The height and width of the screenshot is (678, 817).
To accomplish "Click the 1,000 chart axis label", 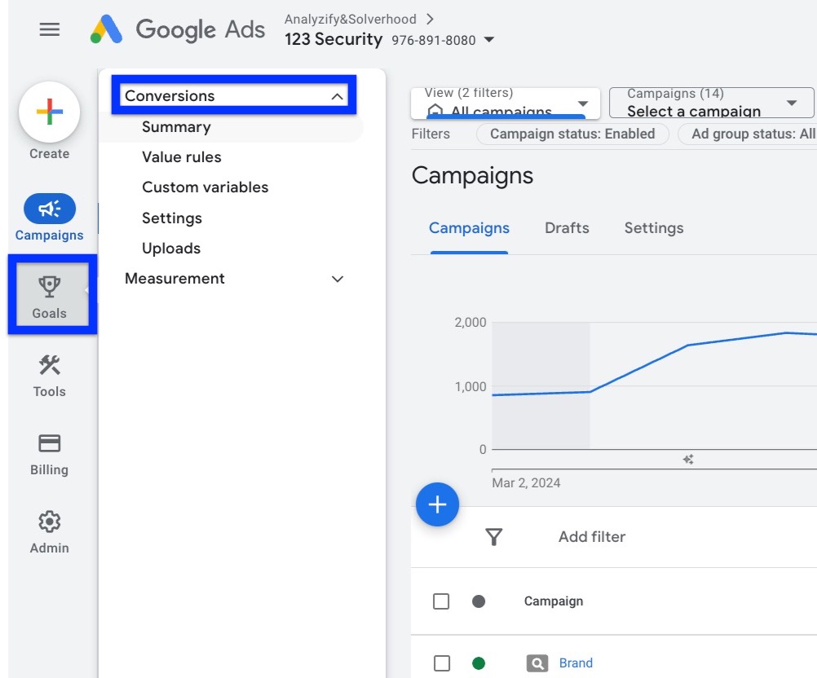I will click(470, 387).
